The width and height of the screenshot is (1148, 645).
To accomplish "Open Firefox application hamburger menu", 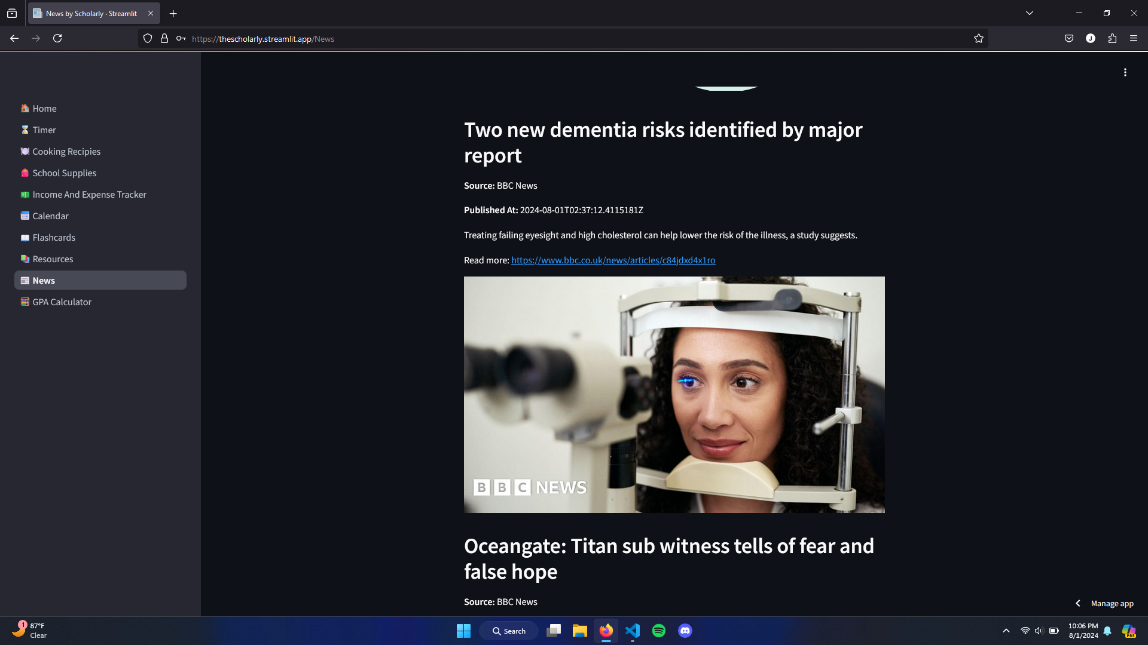I will click(1134, 39).
